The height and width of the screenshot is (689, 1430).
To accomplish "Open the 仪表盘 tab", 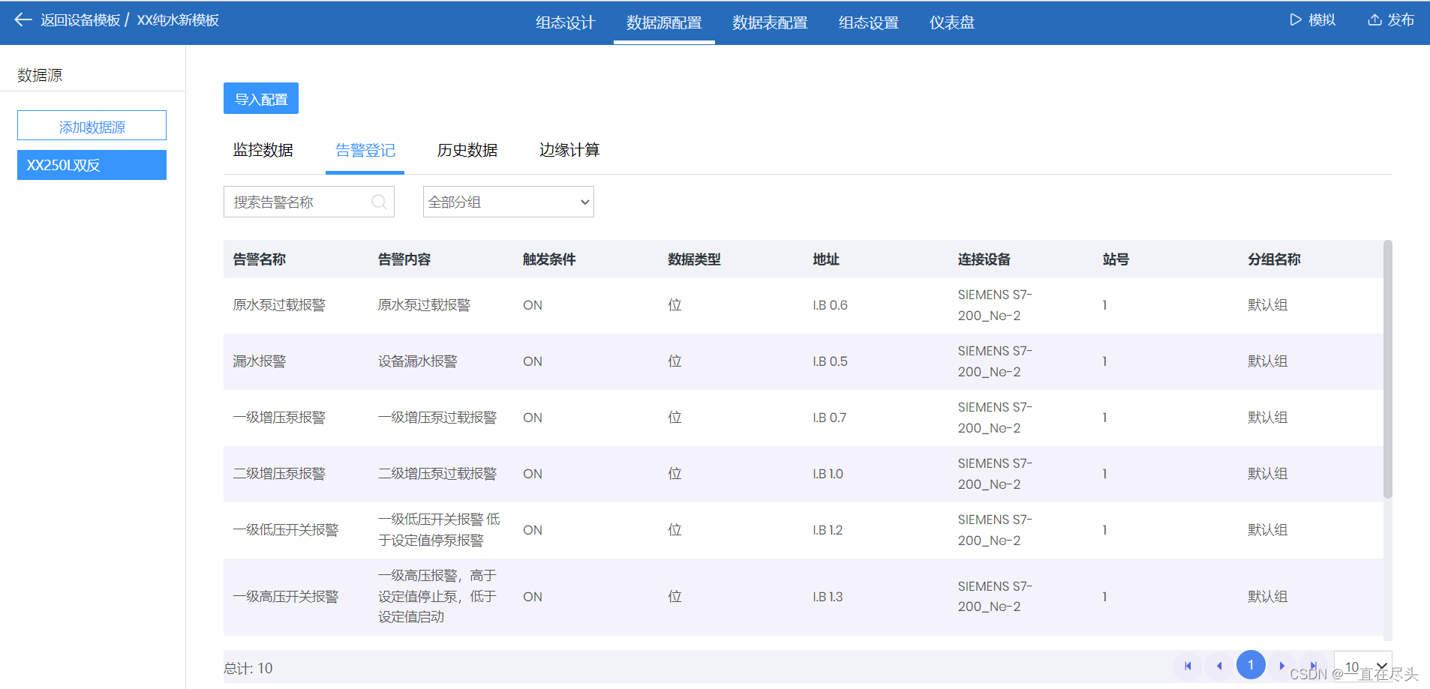I will 952,22.
